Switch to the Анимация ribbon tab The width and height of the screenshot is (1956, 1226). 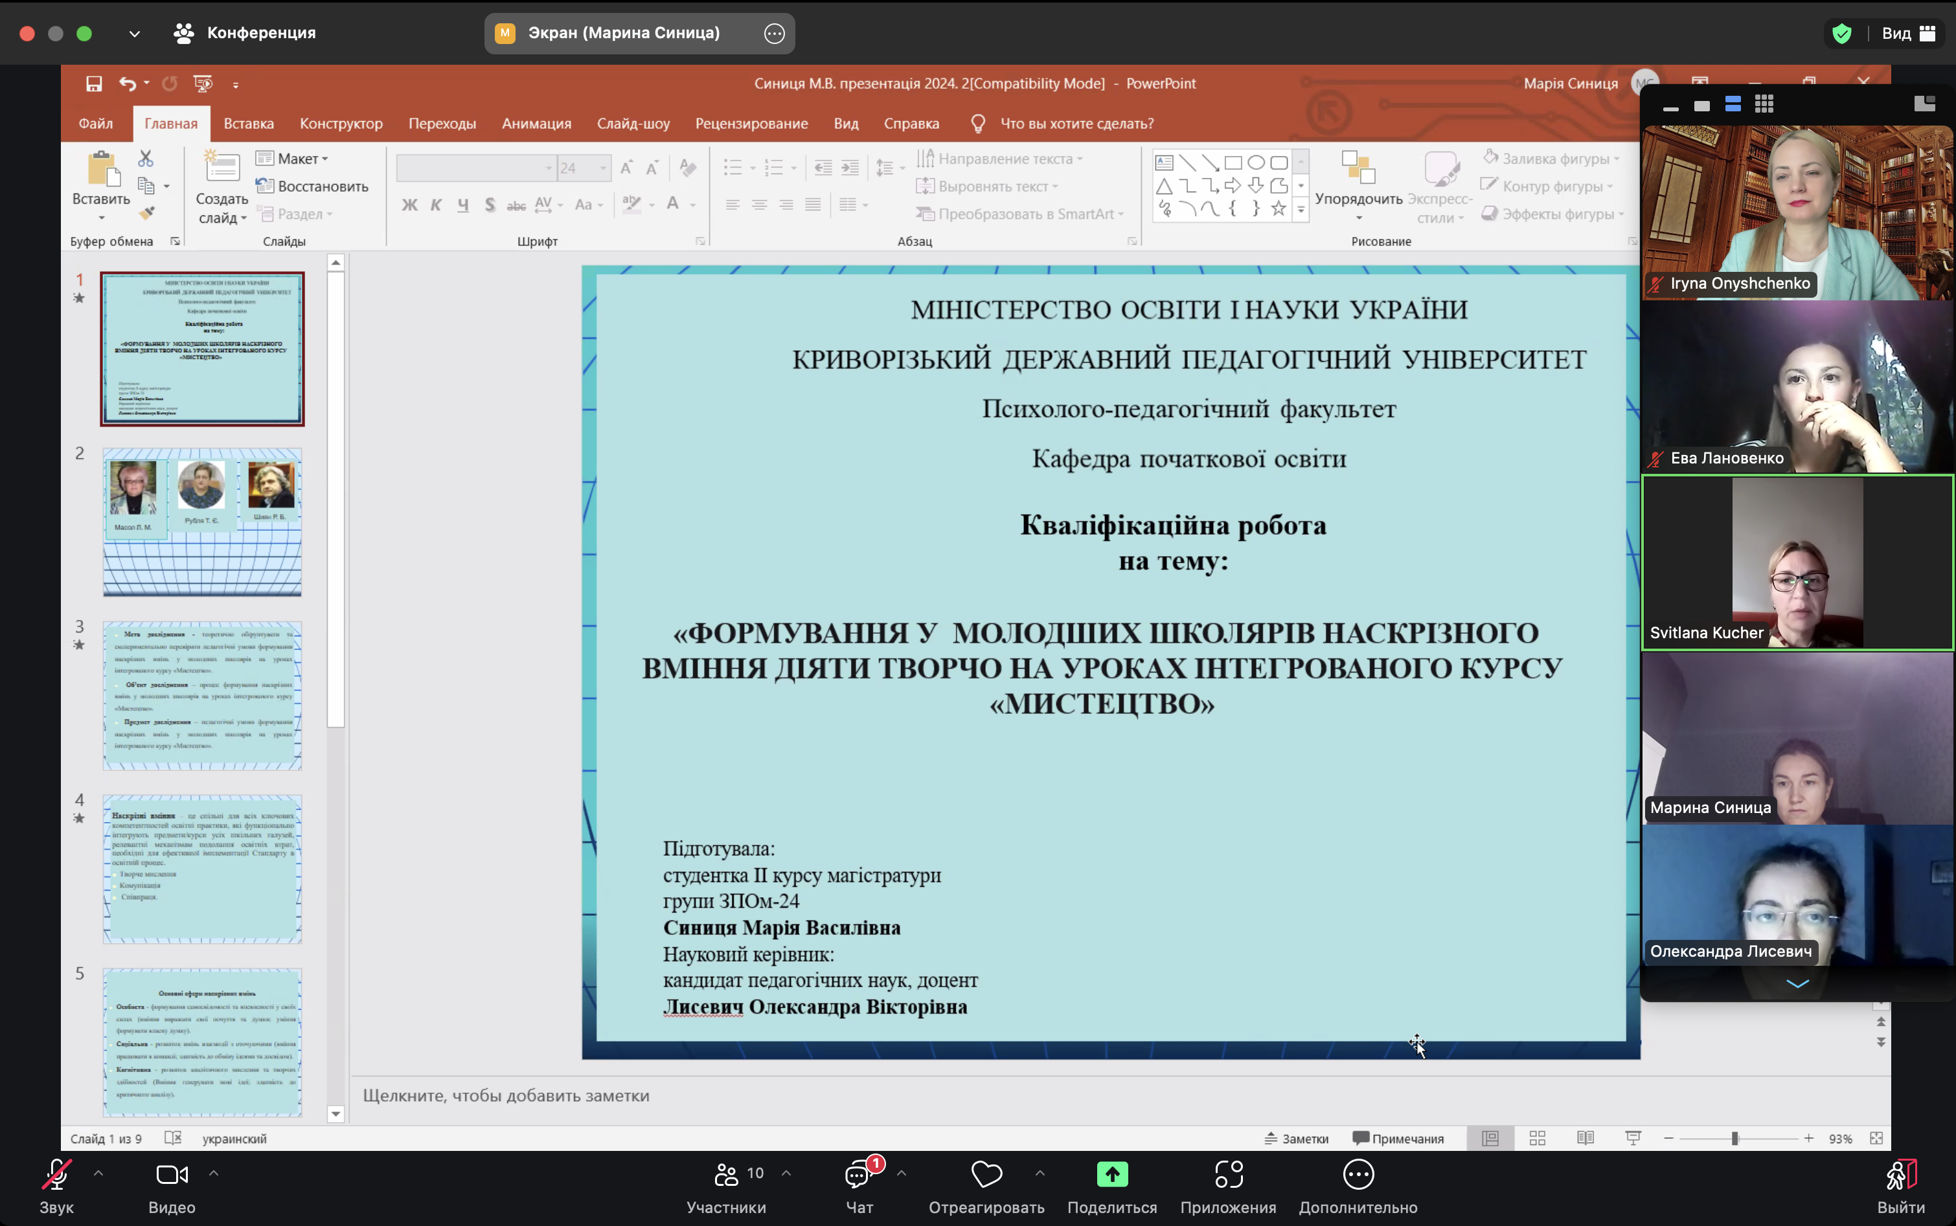pos(536,123)
